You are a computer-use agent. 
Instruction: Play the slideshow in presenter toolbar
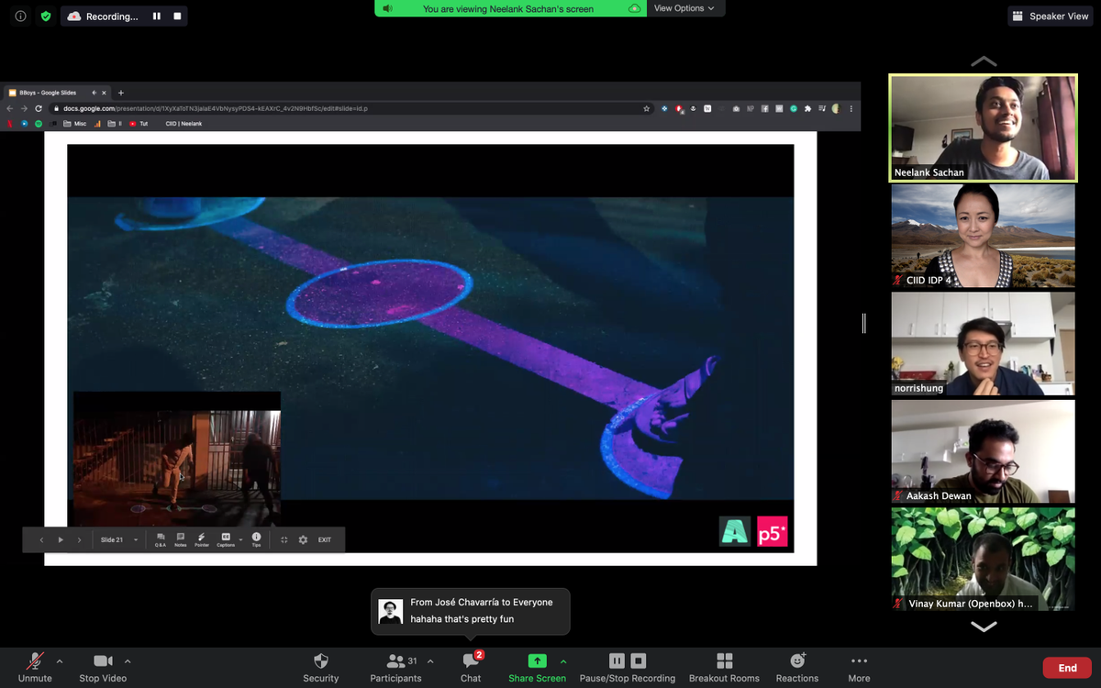[x=61, y=539]
